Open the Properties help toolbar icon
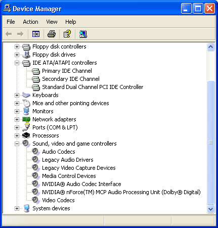Viewport: 218px width, 228px height. (x=67, y=34)
